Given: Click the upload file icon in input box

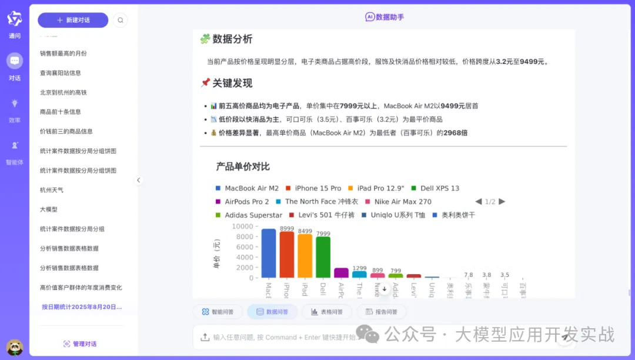Looking at the screenshot, I should [205, 337].
